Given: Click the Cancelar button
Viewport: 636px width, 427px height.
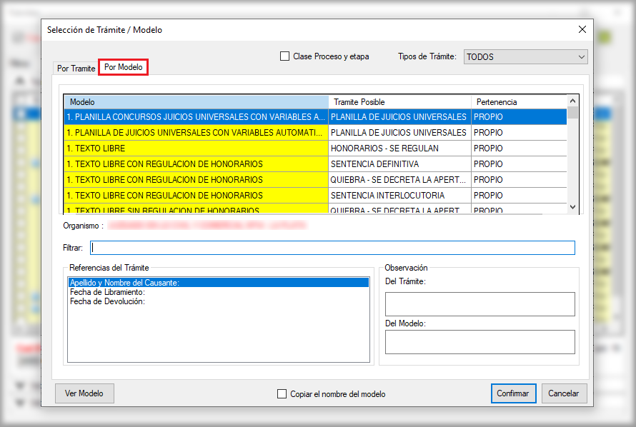Looking at the screenshot, I should point(564,393).
